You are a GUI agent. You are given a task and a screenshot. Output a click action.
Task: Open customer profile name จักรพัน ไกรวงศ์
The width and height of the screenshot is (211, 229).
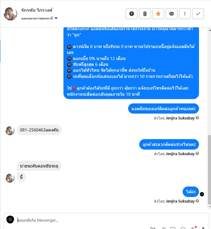coord(37,10)
